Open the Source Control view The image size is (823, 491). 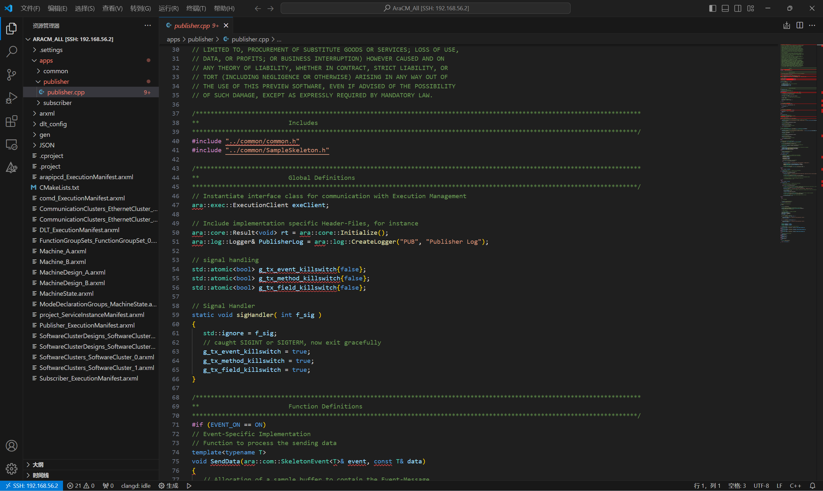[x=12, y=75]
